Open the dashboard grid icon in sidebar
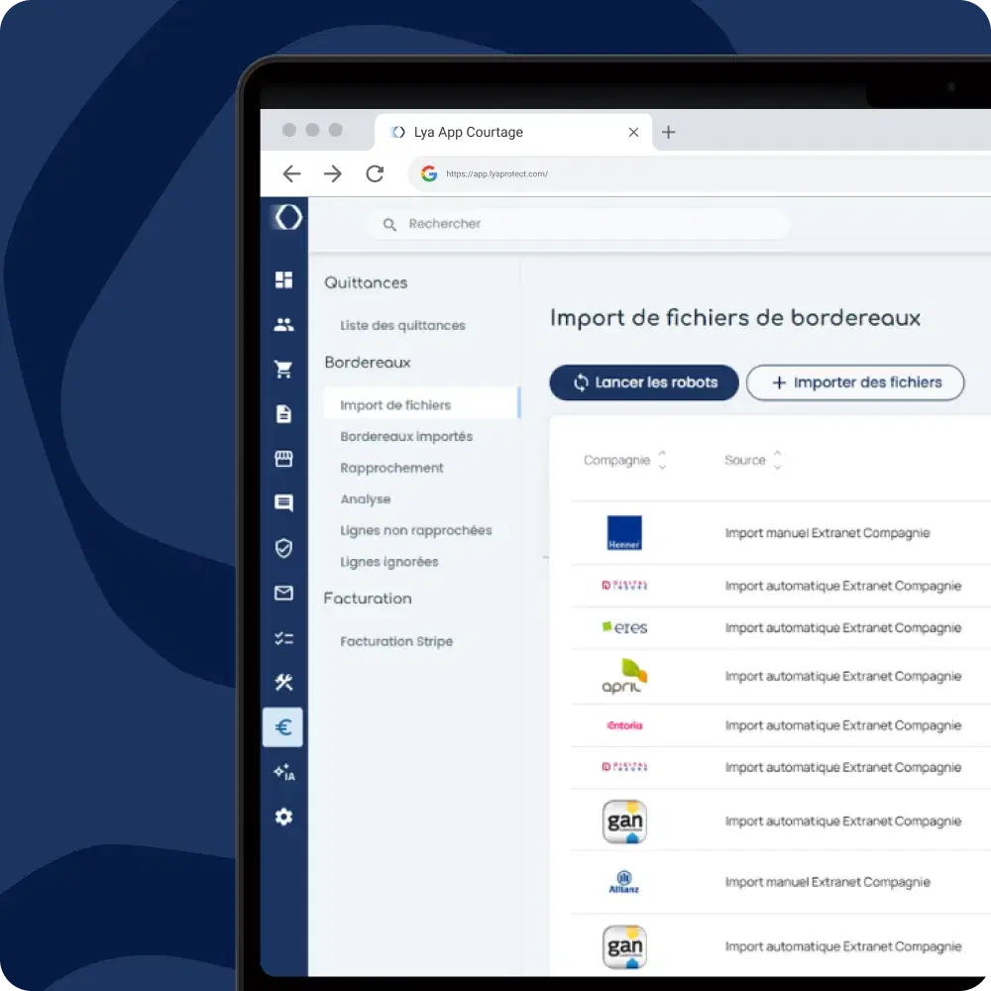The image size is (991, 991). tap(283, 279)
